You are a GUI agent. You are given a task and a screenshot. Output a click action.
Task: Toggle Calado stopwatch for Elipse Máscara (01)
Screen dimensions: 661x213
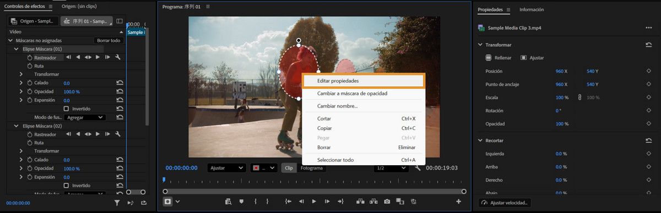(30, 83)
